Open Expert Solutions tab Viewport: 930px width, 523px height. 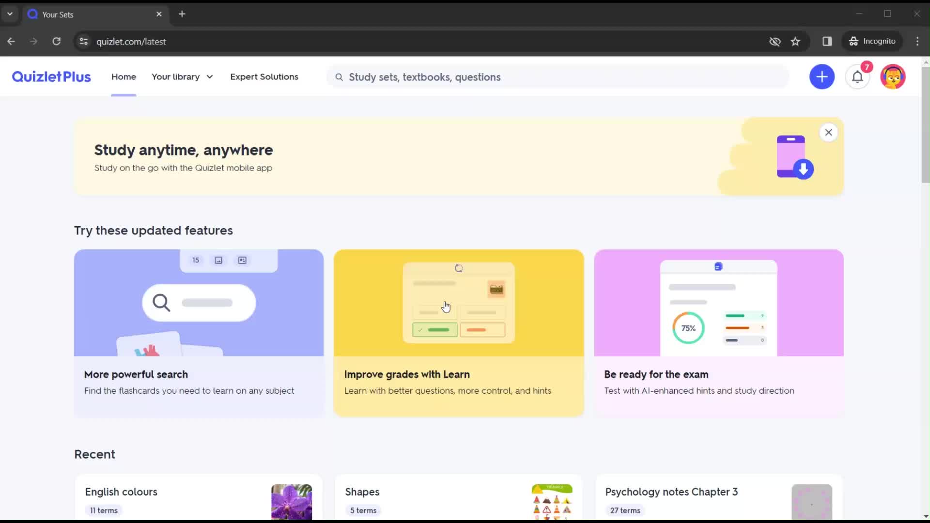point(264,76)
